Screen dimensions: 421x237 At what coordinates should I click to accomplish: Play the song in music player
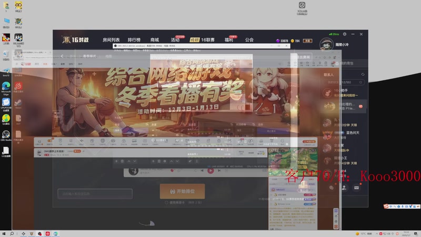click(x=210, y=171)
